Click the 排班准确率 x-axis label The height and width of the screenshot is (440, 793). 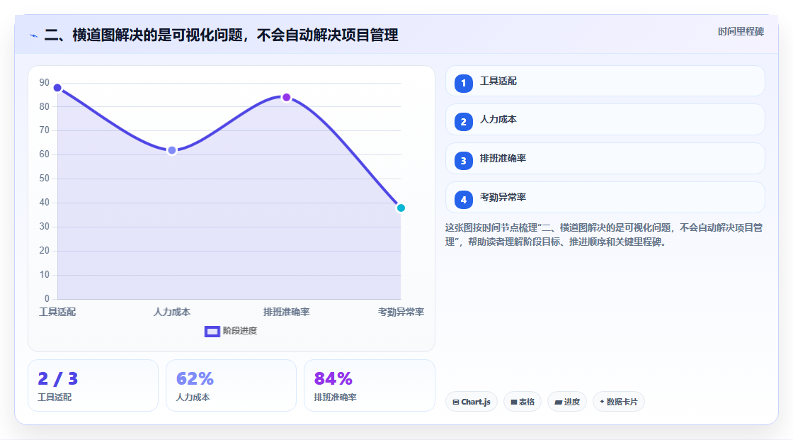(x=286, y=312)
